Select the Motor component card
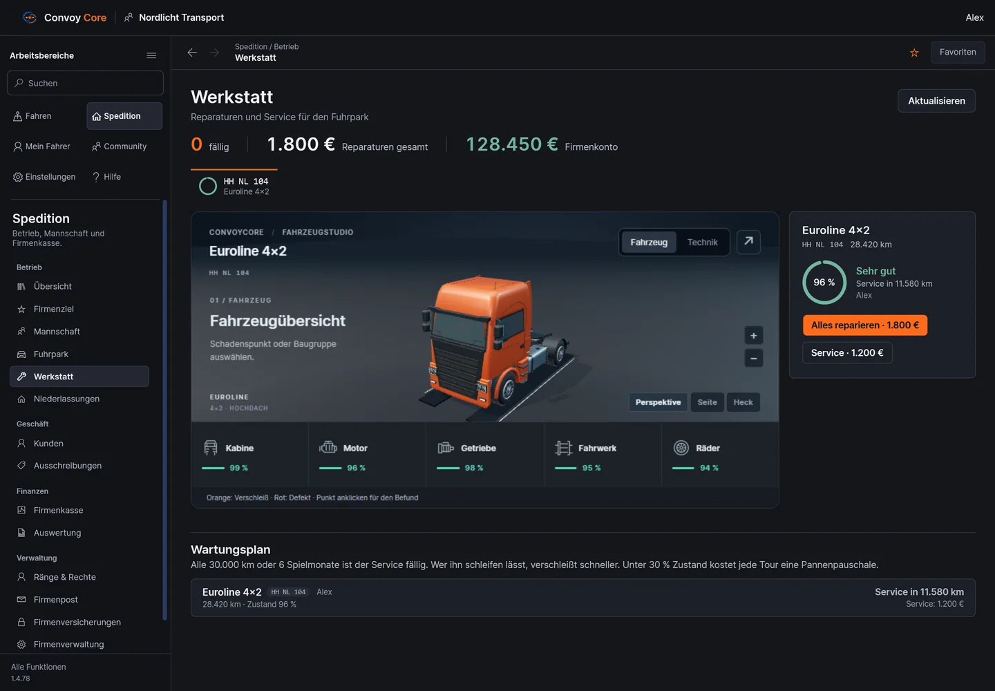The height and width of the screenshot is (691, 995). (x=368, y=455)
